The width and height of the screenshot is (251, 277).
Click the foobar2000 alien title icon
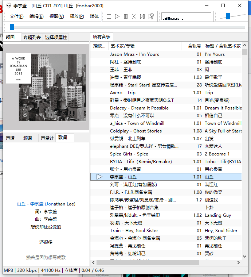point(9,5)
